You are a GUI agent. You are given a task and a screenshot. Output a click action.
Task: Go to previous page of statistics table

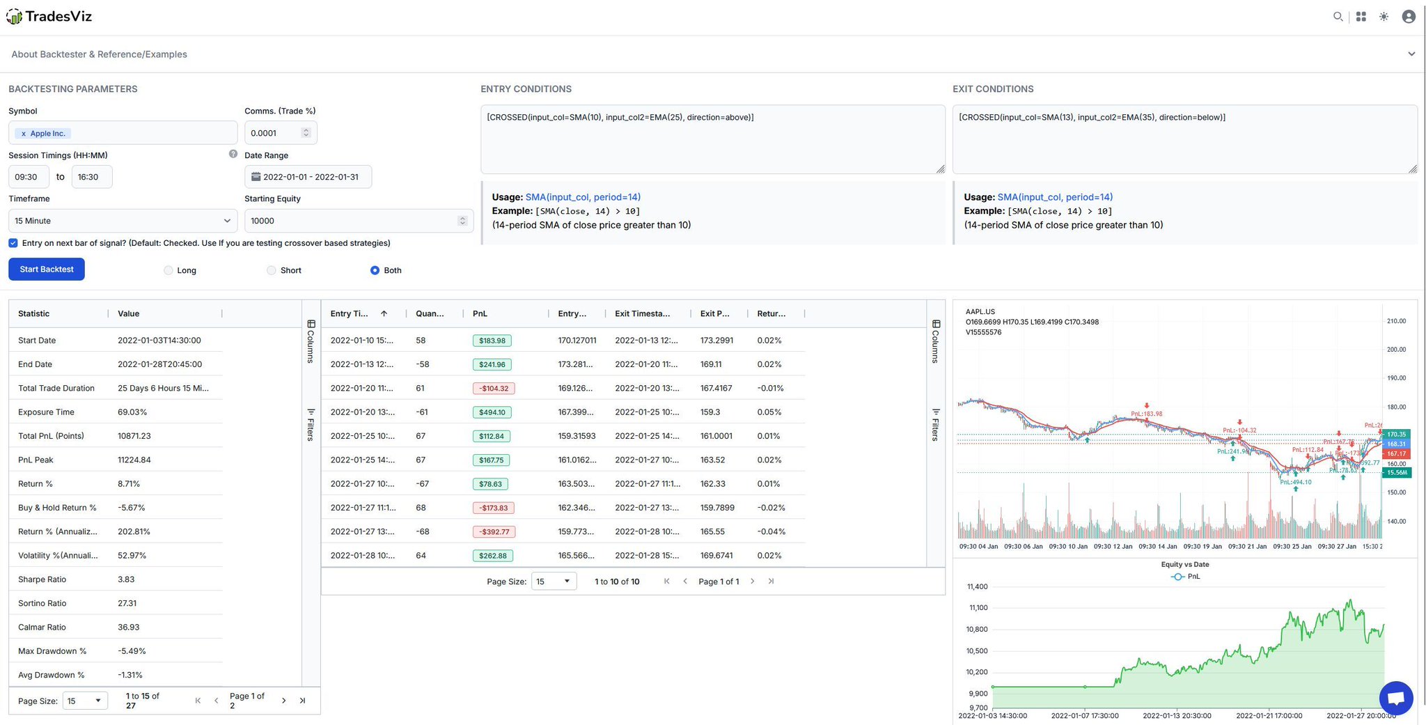(x=216, y=701)
